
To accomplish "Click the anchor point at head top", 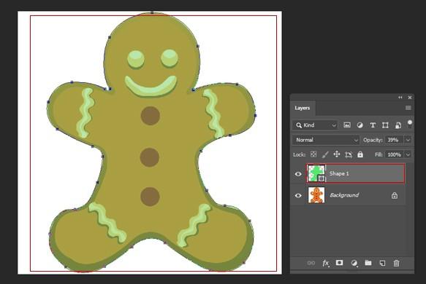I will [152, 12].
